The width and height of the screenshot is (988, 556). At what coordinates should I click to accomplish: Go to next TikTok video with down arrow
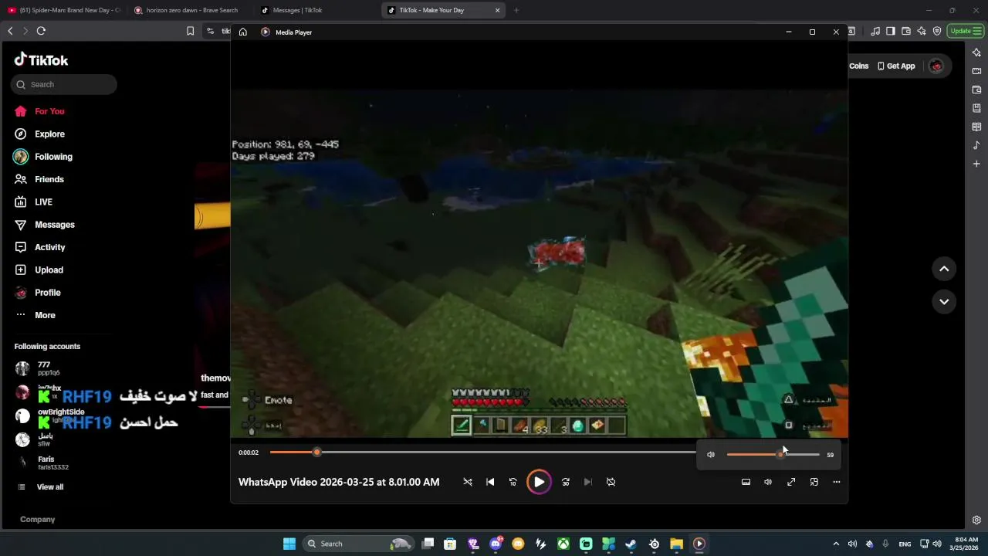point(944,301)
